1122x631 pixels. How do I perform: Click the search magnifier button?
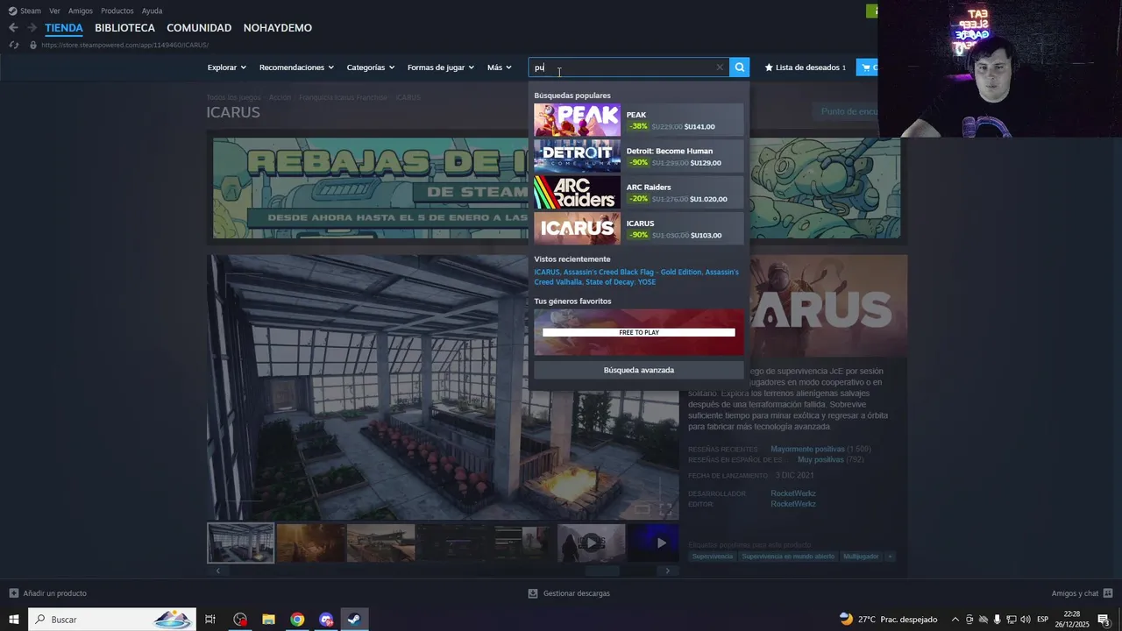[x=740, y=67]
